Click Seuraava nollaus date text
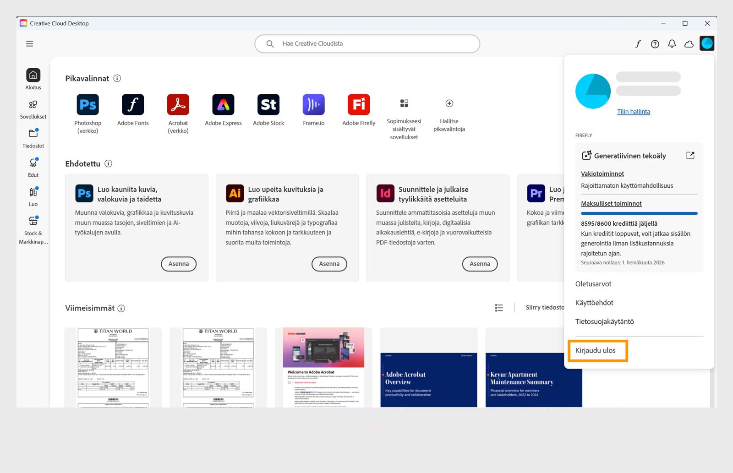This screenshot has width=733, height=473. click(x=623, y=262)
